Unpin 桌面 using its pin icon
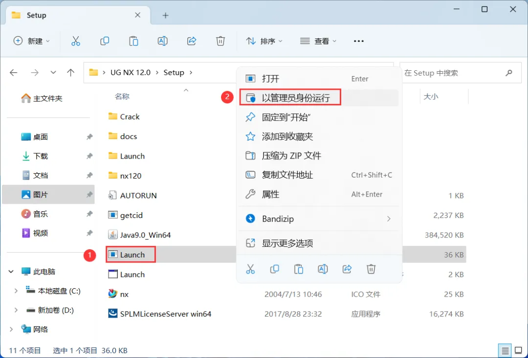Screen dimensions: 528x358 pyautogui.click(x=89, y=137)
